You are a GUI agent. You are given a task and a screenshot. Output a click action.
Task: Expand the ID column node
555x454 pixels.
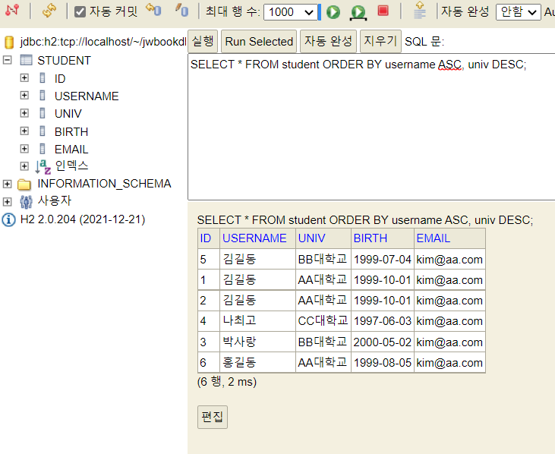(x=24, y=78)
